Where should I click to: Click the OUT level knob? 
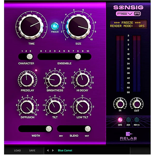137,103
